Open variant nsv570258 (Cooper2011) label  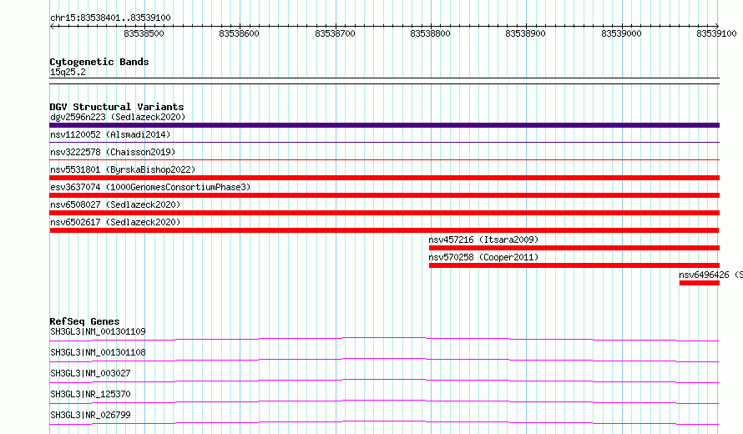(x=484, y=257)
